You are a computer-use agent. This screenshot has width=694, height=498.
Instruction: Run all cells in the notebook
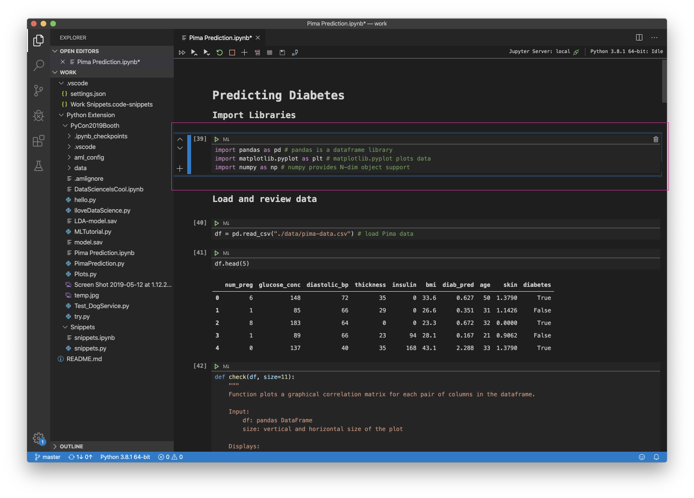point(182,52)
